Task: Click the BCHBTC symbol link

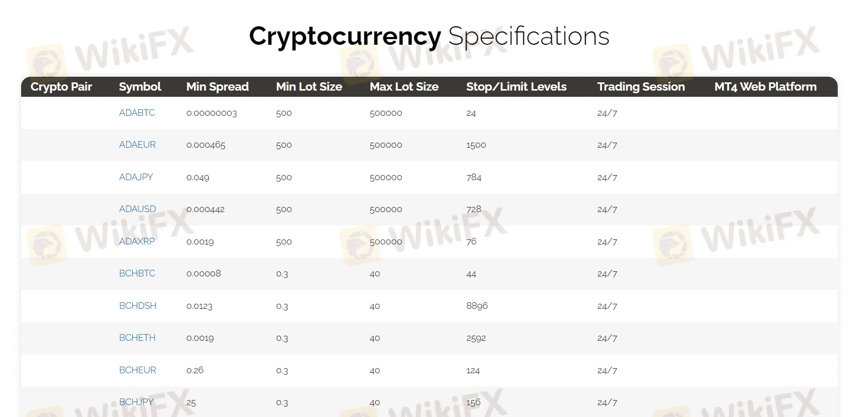Action: [137, 273]
